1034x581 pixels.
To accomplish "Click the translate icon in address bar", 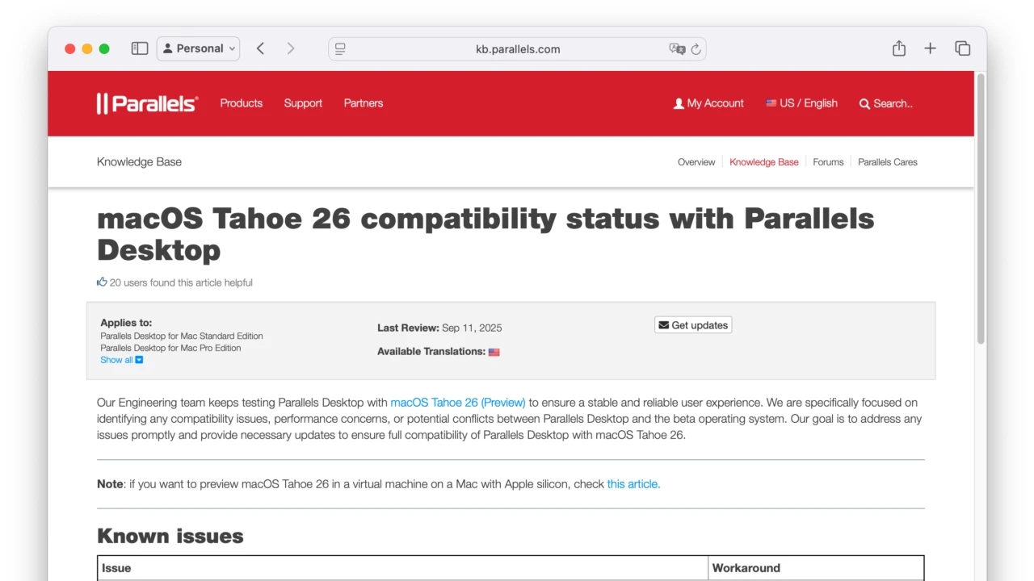I will point(676,48).
